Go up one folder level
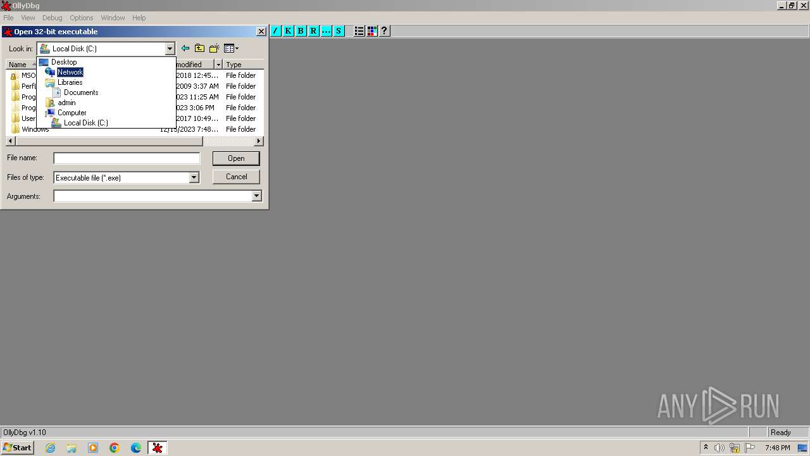This screenshot has height=456, width=810. (x=200, y=48)
